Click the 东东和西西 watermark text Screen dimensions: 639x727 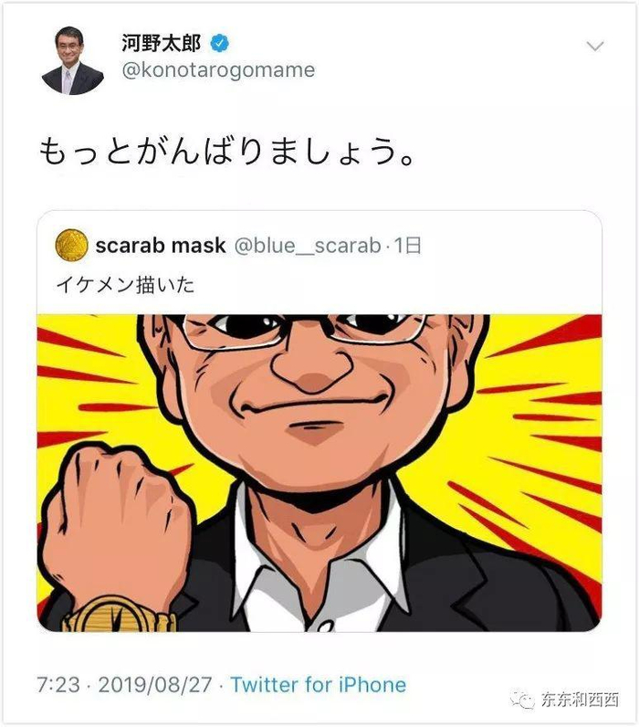coord(579,701)
